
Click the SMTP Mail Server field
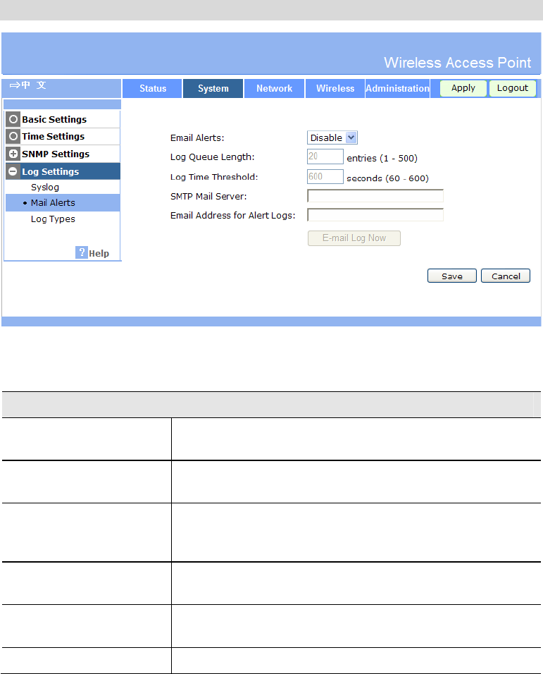click(x=375, y=196)
